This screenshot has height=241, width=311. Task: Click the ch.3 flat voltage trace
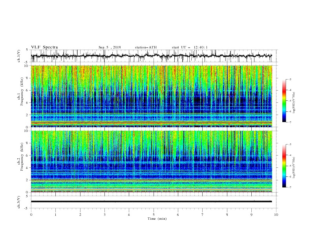(x=151, y=202)
